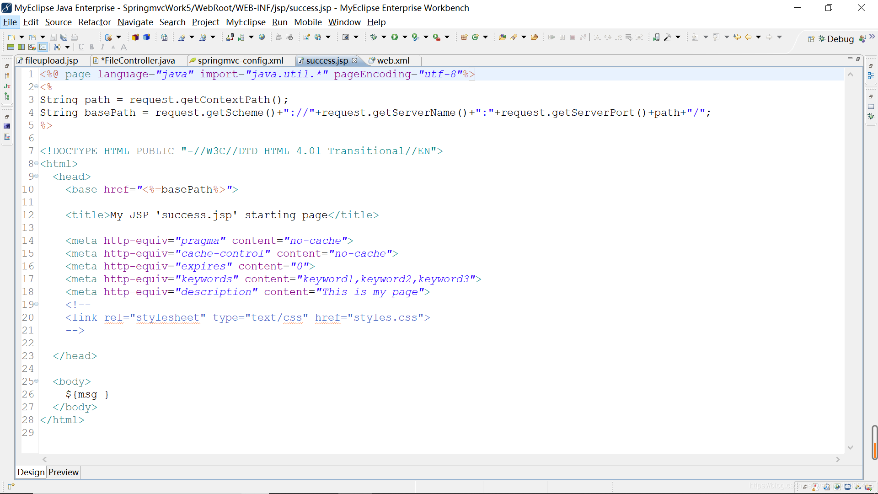Close the success.jsp tab
Viewport: 878px width, 494px height.
click(354, 60)
